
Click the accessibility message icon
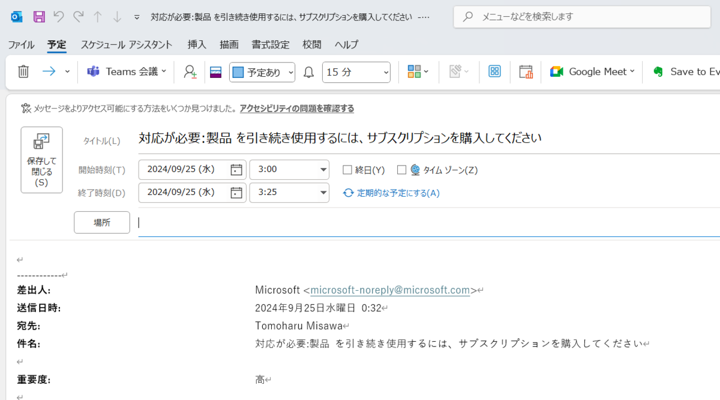tap(26, 109)
